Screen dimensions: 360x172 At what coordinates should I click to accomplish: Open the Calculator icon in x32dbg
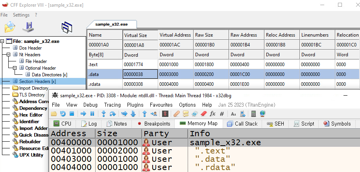pos(253,114)
